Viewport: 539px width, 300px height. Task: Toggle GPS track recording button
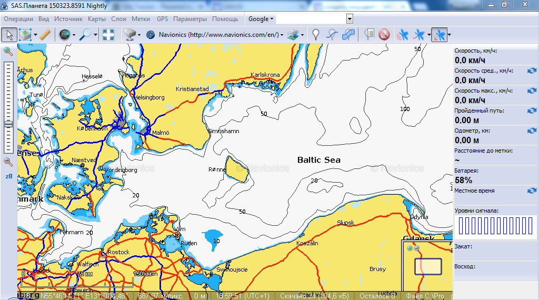(x=419, y=35)
